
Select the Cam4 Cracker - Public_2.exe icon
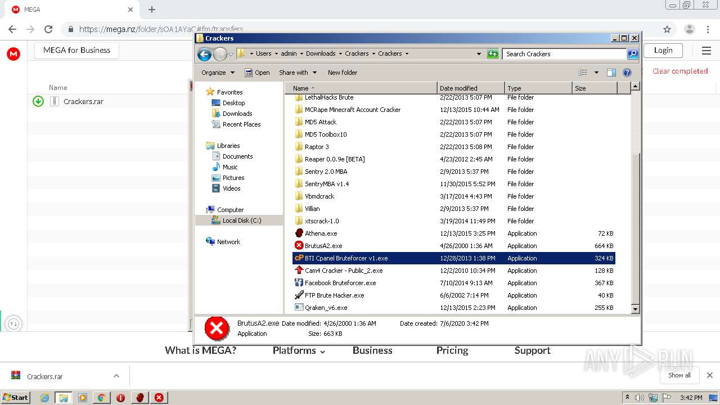coord(299,271)
